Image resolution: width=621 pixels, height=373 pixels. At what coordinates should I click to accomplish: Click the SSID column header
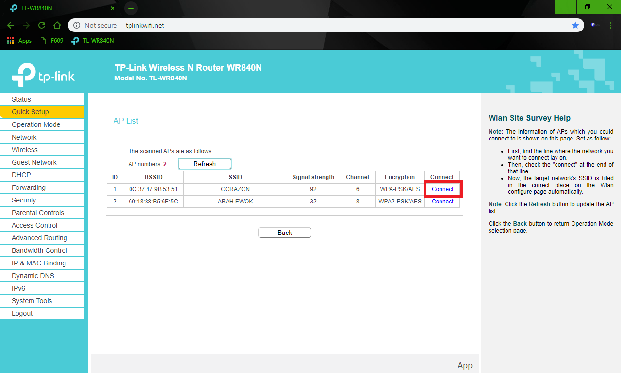click(235, 177)
